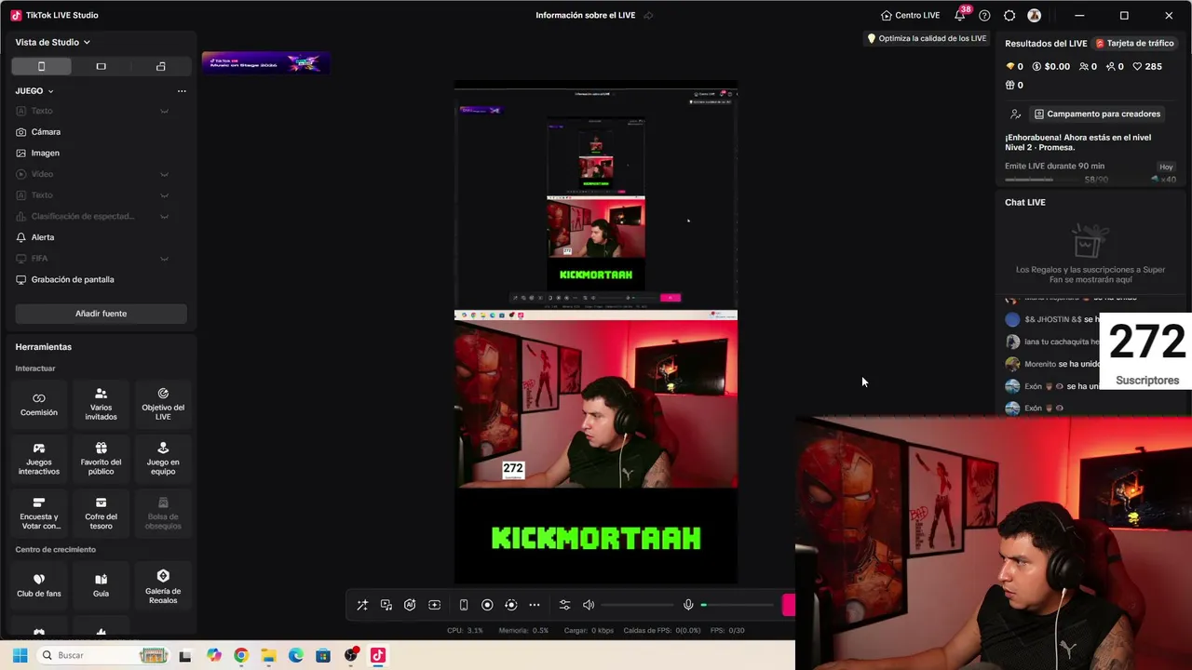The image size is (1192, 670).
Task: Open Encuesta y Votar tool
Action: coord(39,514)
